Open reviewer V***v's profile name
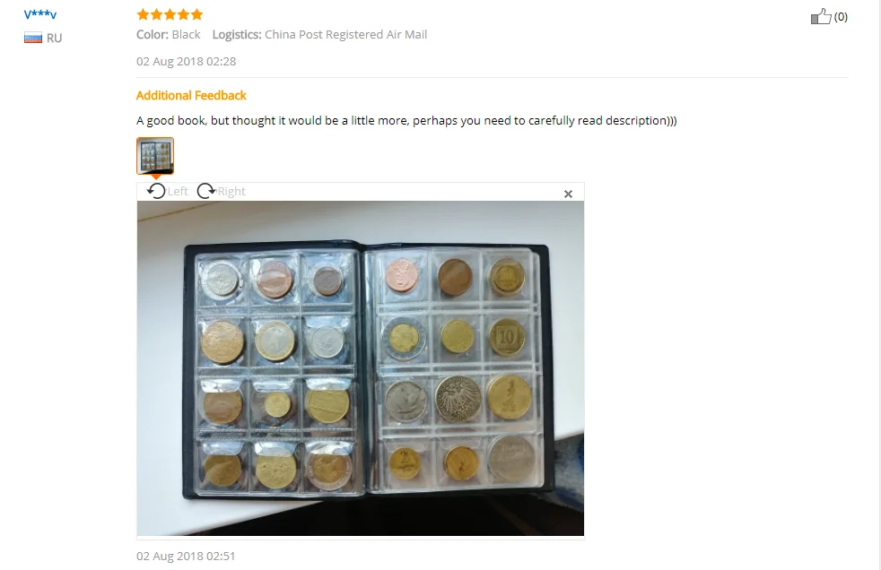Screen dimensions: 881x570 pos(39,14)
